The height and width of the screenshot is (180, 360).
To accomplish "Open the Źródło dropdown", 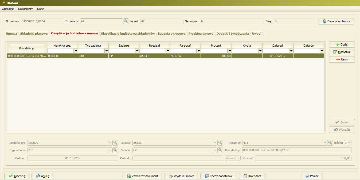I will pyautogui.click(x=348, y=143).
